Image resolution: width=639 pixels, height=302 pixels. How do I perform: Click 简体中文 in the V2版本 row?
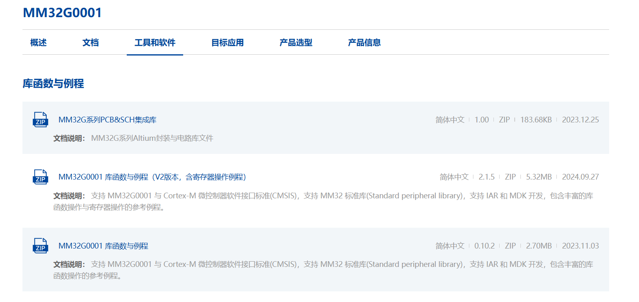click(454, 177)
